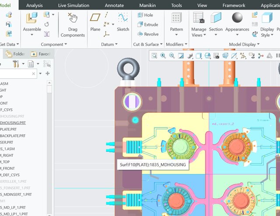
Task: Expand the Get Data group menu
Action: pyautogui.click(x=9, y=44)
